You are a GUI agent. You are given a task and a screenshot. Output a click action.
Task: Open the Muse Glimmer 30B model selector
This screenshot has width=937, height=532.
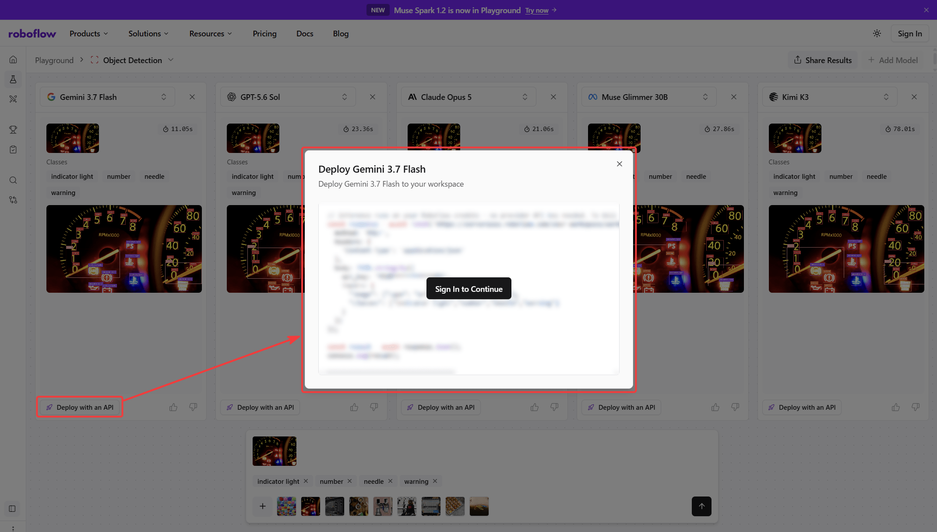click(649, 97)
